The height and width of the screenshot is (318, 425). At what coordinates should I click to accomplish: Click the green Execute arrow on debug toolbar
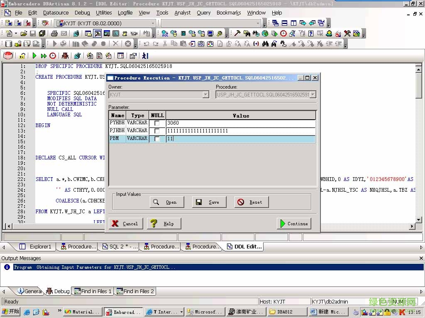34,55
